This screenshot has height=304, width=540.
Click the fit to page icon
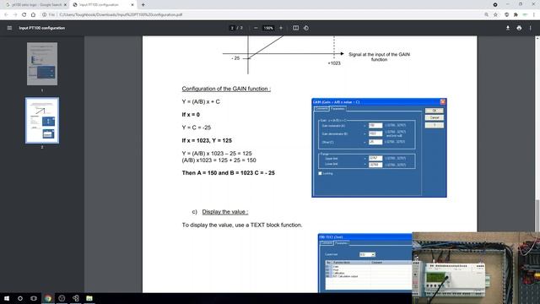295,28
